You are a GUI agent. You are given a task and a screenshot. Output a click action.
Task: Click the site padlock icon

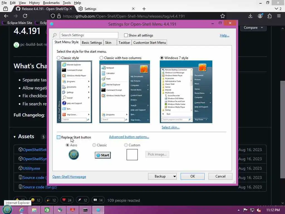point(59,16)
